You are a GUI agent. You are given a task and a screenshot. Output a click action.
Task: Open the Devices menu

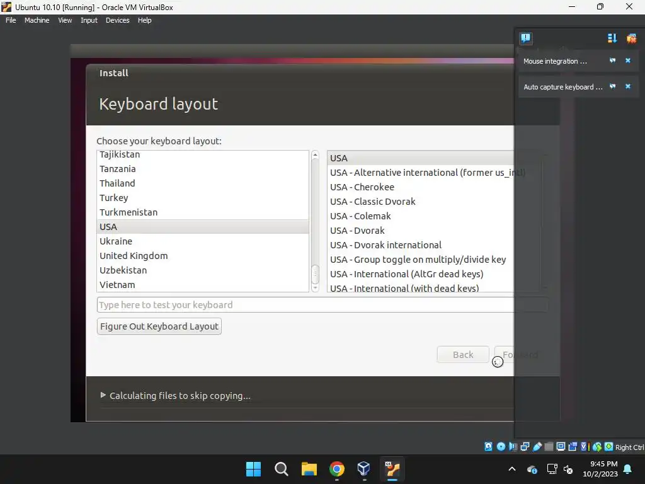click(x=117, y=20)
